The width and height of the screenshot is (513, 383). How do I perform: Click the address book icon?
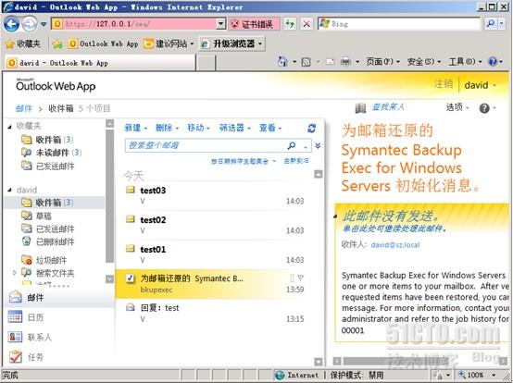[360, 108]
